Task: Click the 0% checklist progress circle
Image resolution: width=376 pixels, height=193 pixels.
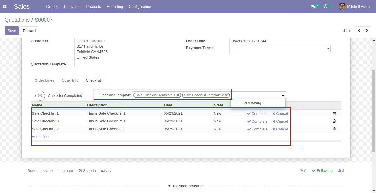Action: pos(40,96)
